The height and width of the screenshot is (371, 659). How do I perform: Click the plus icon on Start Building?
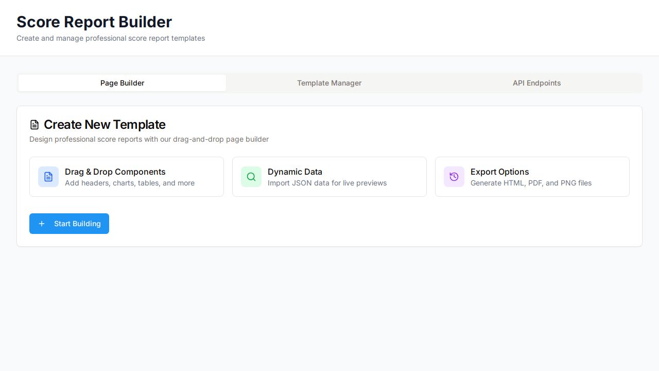(x=42, y=224)
